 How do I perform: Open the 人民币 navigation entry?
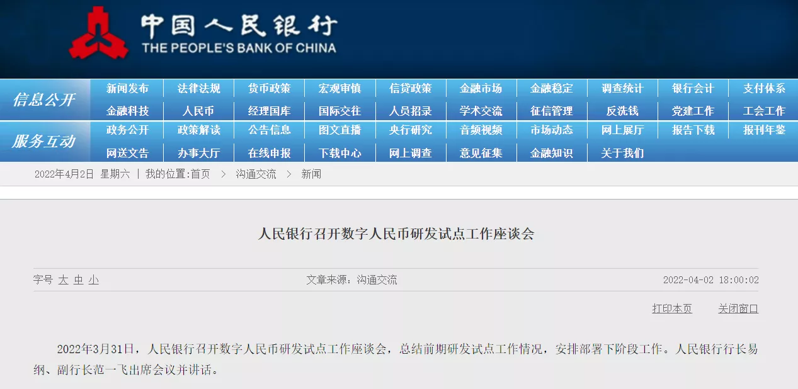(x=198, y=110)
